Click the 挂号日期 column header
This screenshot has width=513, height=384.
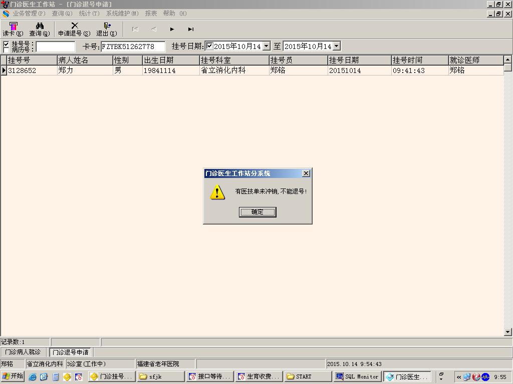click(x=359, y=60)
